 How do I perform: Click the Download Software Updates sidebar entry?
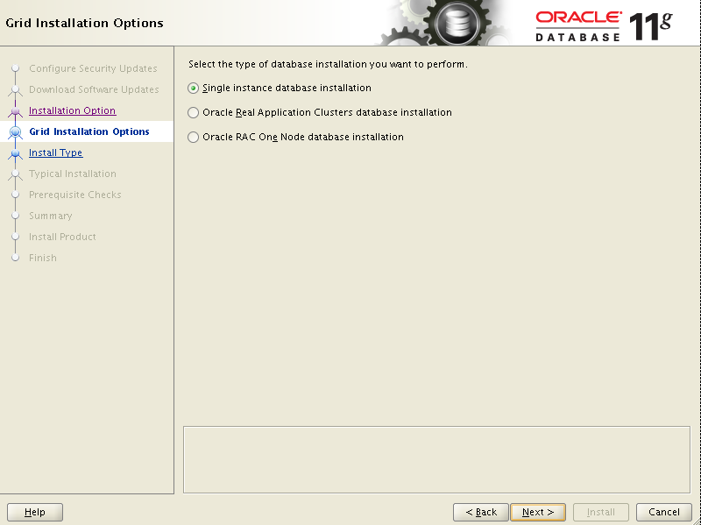(x=94, y=89)
